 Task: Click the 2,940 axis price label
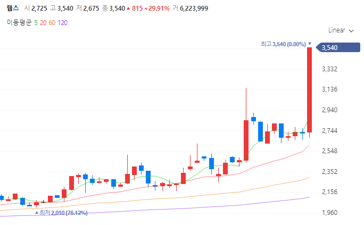[329, 110]
